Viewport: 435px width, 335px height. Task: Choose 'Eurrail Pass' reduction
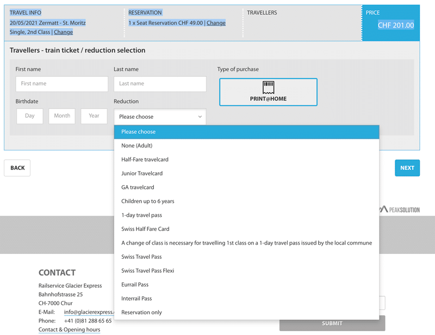tap(246, 285)
